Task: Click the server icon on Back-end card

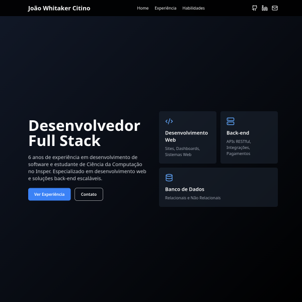Action: (x=231, y=121)
